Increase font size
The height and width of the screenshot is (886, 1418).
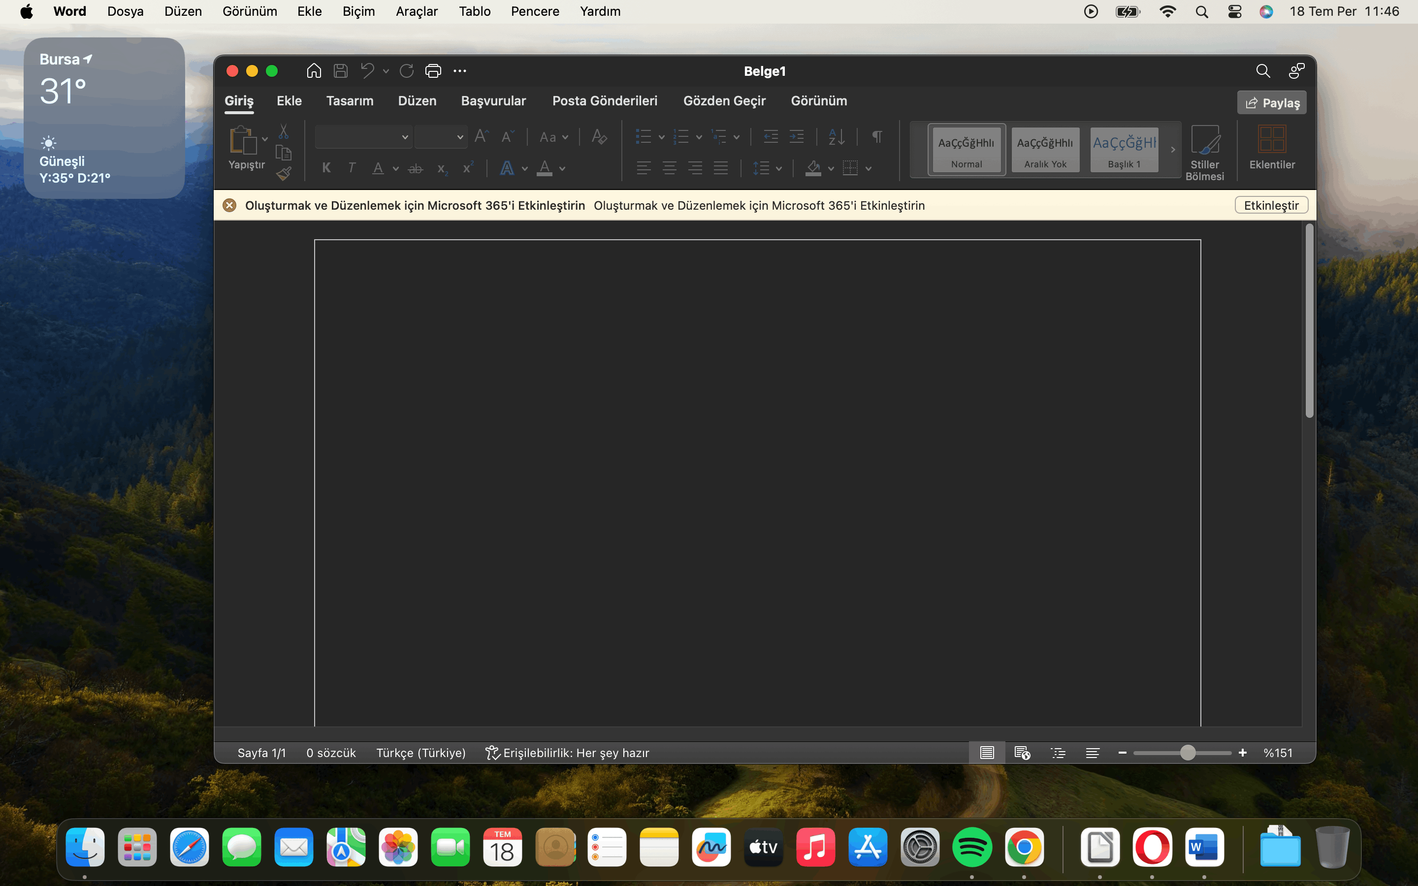tap(482, 136)
